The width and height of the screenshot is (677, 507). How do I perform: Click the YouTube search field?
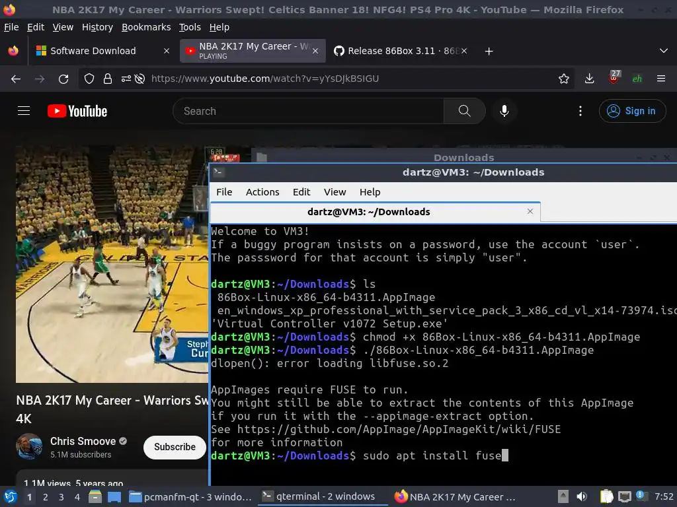pos(308,111)
